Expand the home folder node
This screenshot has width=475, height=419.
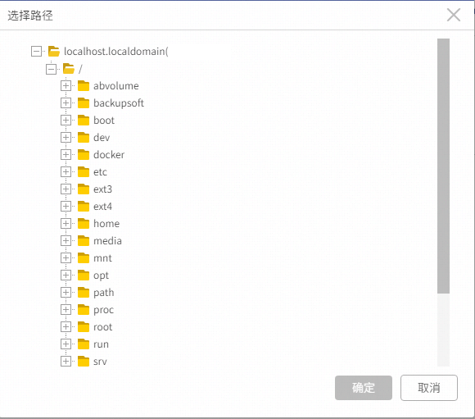(66, 224)
